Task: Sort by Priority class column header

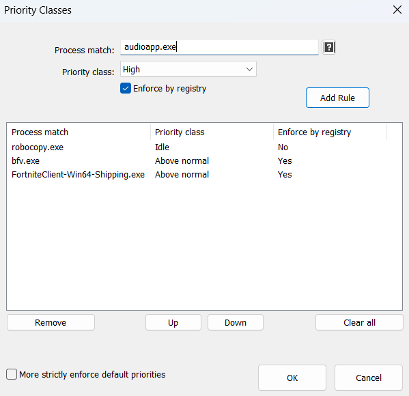Action: (212, 132)
